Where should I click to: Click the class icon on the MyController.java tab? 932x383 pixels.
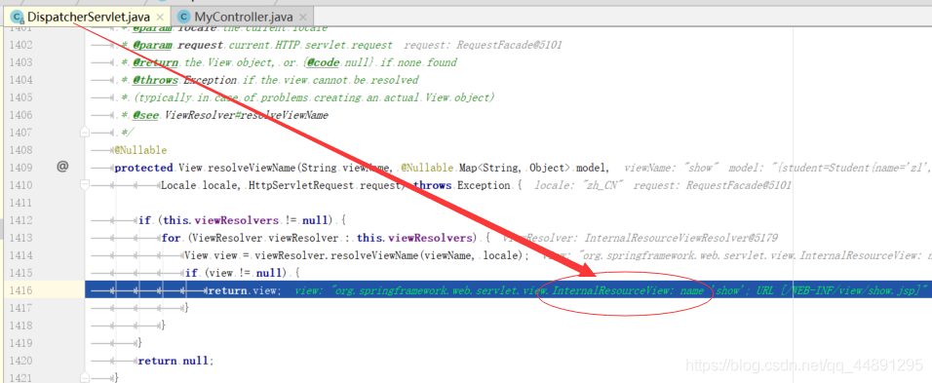184,17
